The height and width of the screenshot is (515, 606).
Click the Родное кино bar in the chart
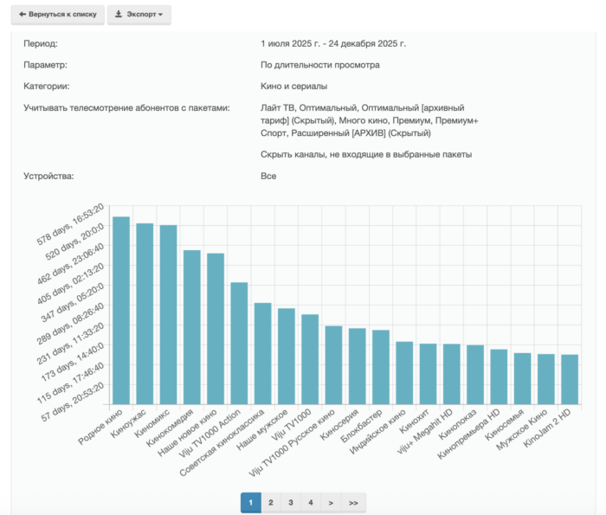click(121, 310)
